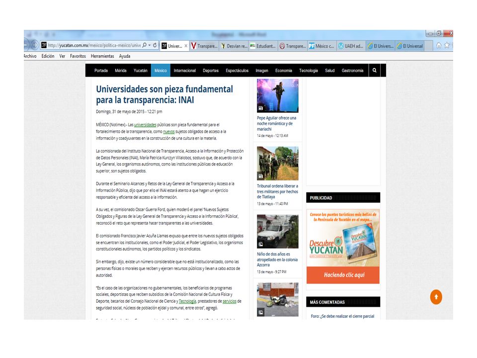
Task: Click the orange 'Haciendo clic aquí' button
Action: (x=343, y=275)
